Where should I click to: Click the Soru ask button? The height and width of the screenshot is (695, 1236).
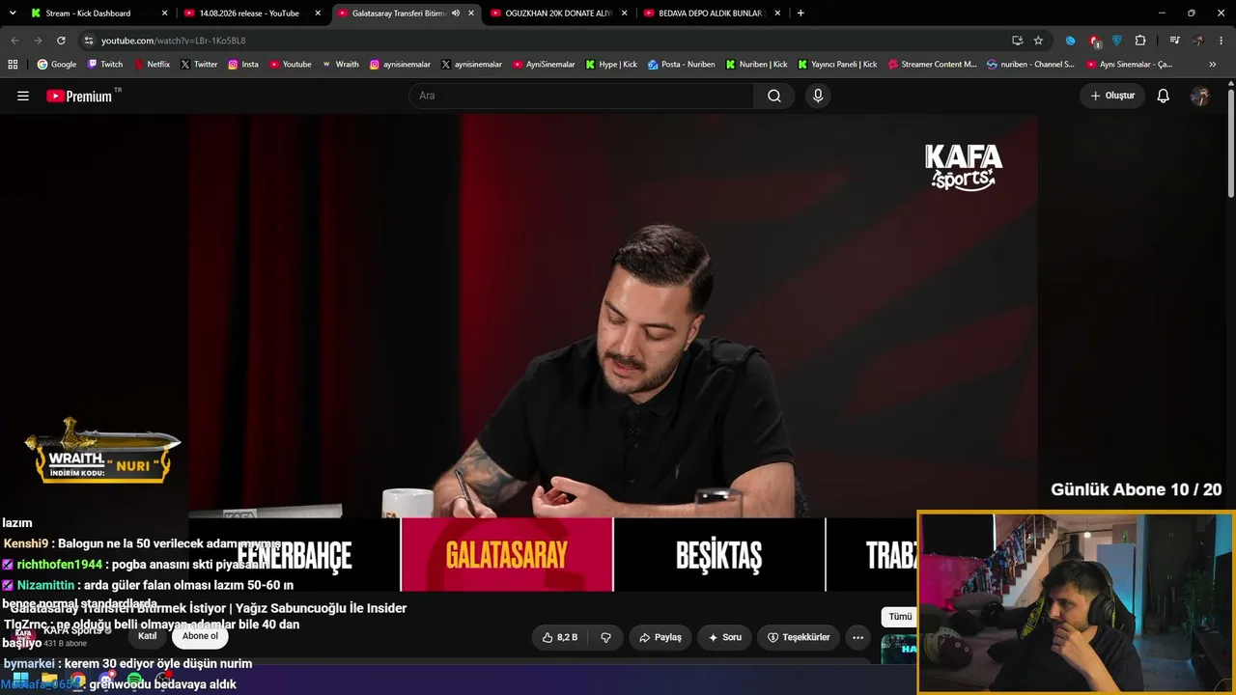[724, 637]
